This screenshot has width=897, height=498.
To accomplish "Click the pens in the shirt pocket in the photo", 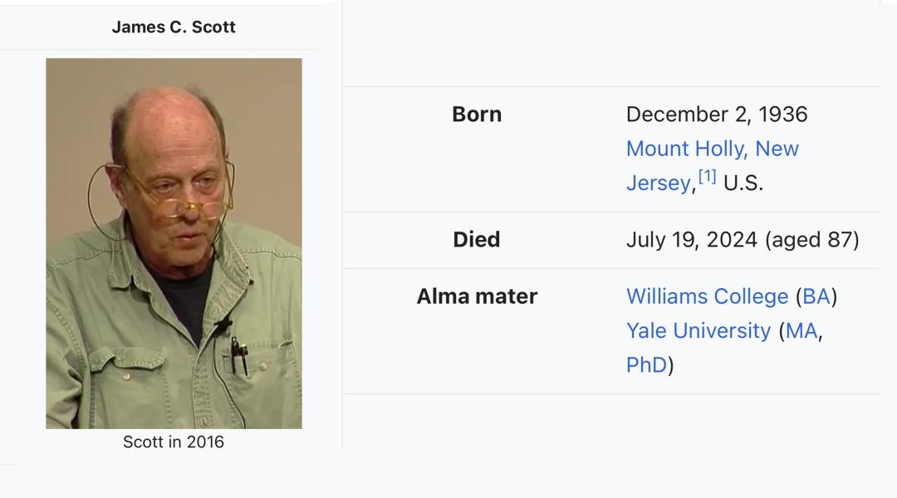I will point(240,355).
